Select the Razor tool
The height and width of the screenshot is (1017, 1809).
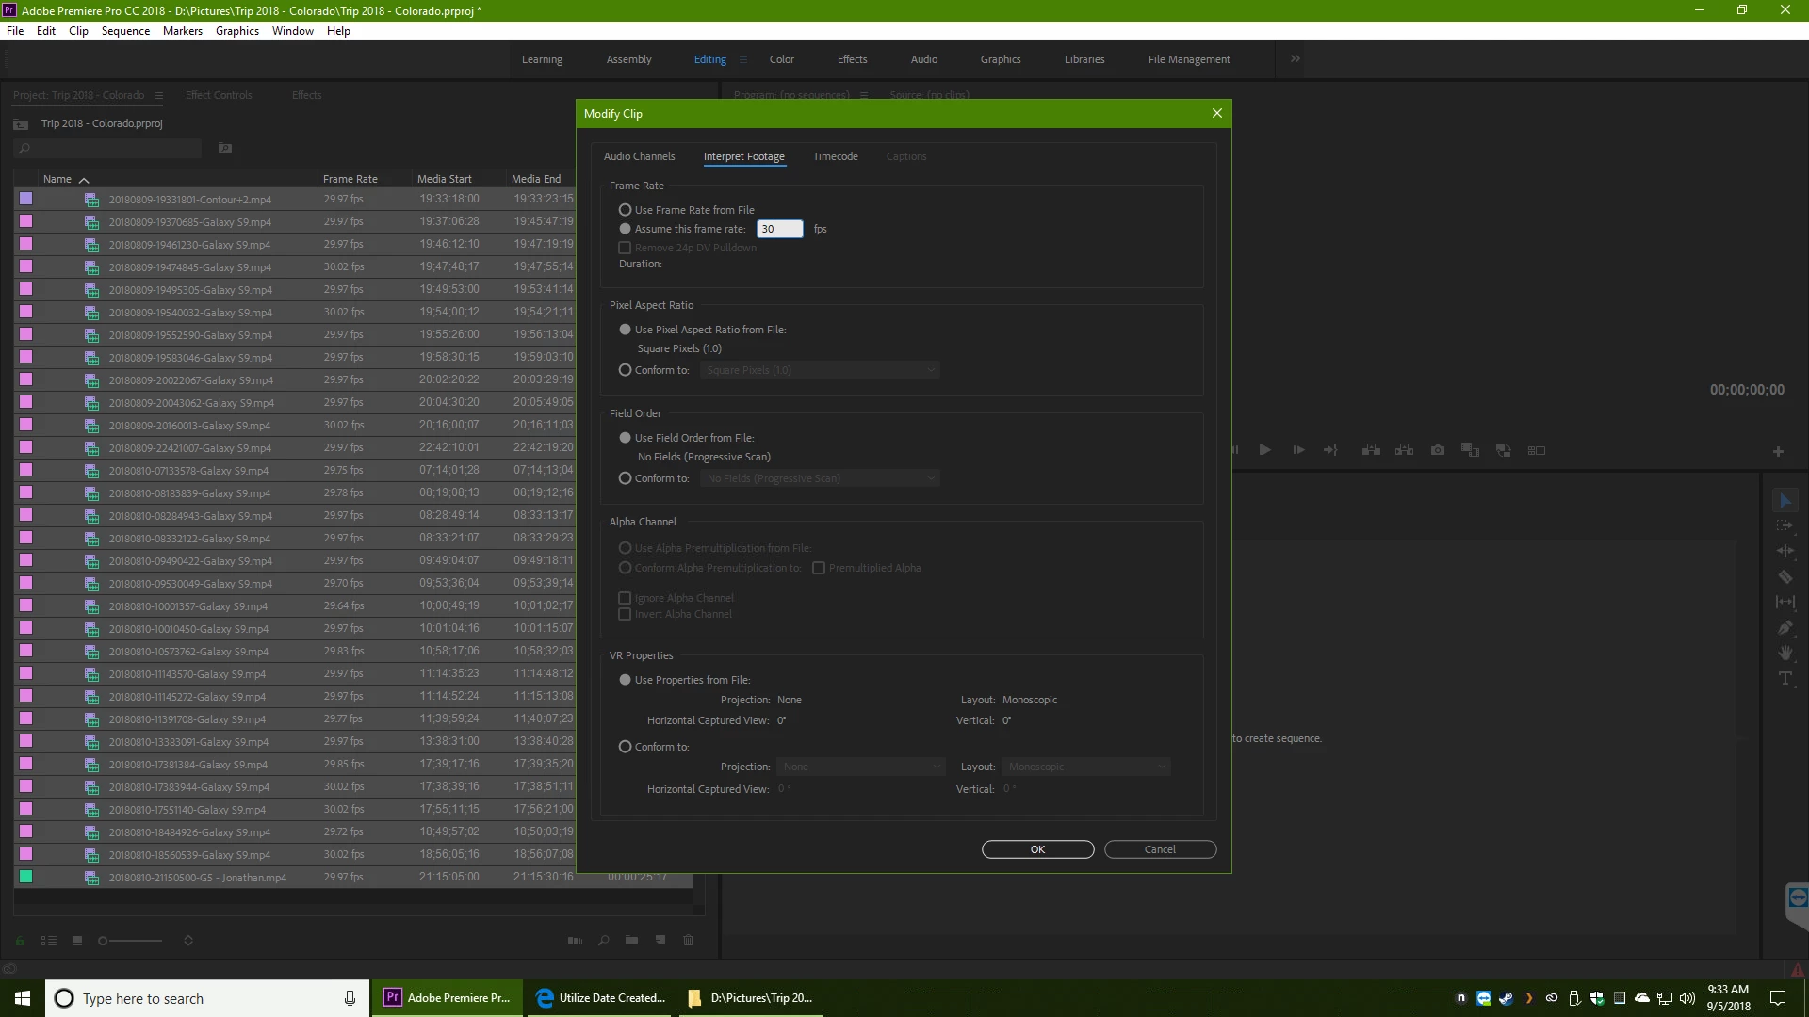click(x=1785, y=577)
